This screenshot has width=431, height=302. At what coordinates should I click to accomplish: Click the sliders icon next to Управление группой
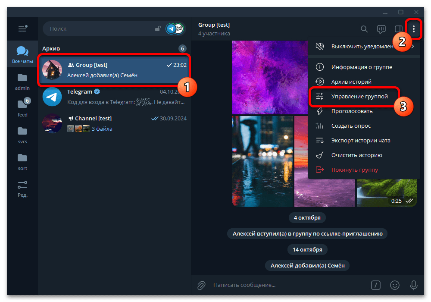tap(320, 96)
